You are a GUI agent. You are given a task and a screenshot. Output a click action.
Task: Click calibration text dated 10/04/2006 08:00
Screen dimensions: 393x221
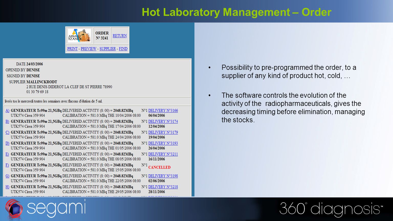[102, 115]
